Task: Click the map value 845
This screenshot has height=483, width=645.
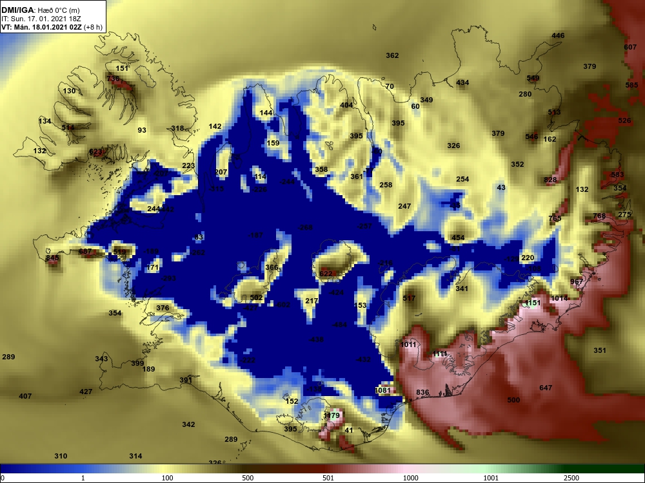Action: click(52, 258)
